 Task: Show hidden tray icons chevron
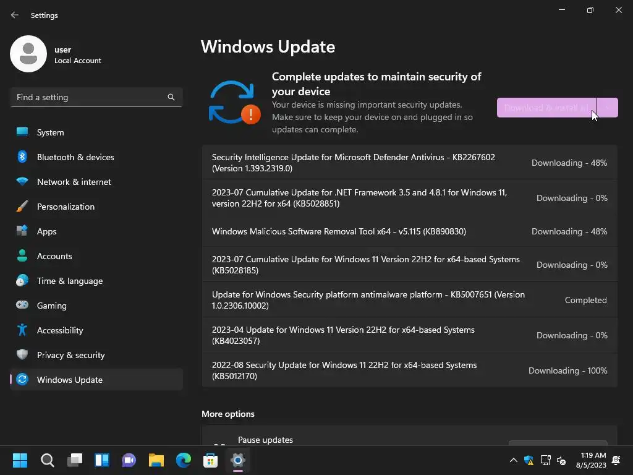pos(514,460)
